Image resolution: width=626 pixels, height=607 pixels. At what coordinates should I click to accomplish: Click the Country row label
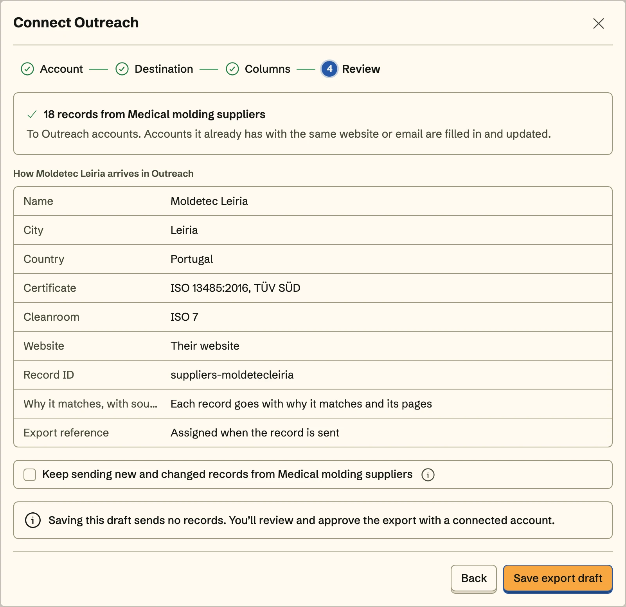(x=44, y=259)
